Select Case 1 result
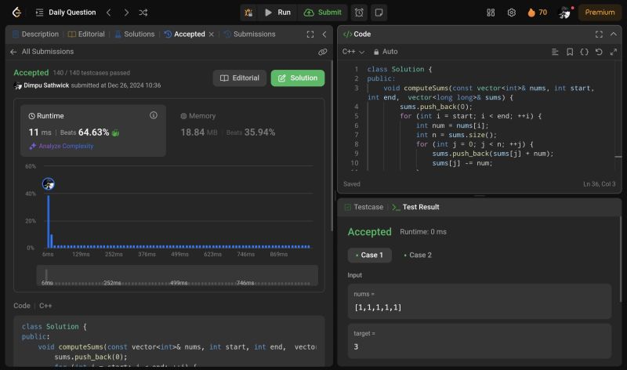627x370 pixels. [x=369, y=256]
